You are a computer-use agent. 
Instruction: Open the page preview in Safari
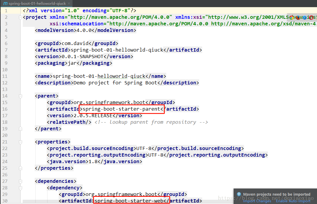(304, 18)
